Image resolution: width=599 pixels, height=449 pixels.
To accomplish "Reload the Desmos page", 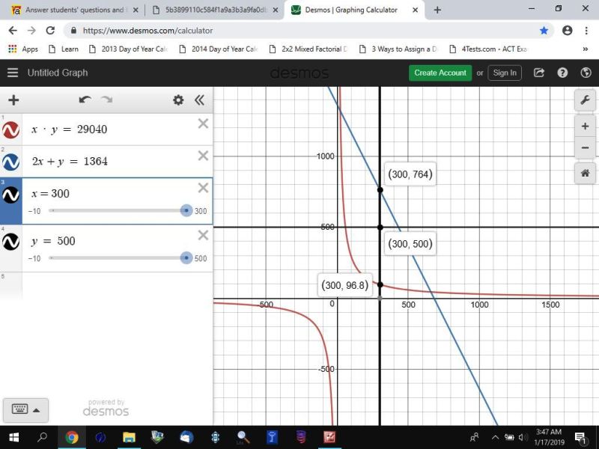I will coord(50,31).
